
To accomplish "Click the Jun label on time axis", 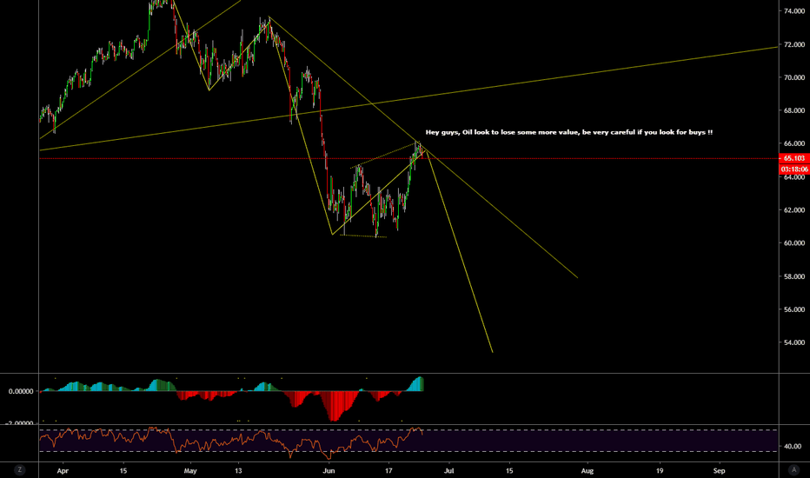I will (x=329, y=471).
